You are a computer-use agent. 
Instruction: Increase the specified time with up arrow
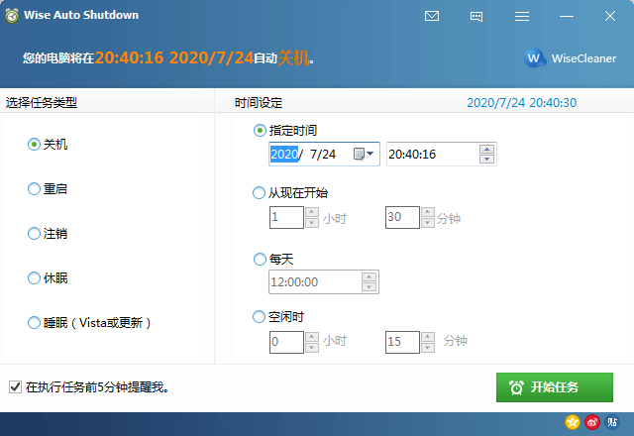pos(486,150)
